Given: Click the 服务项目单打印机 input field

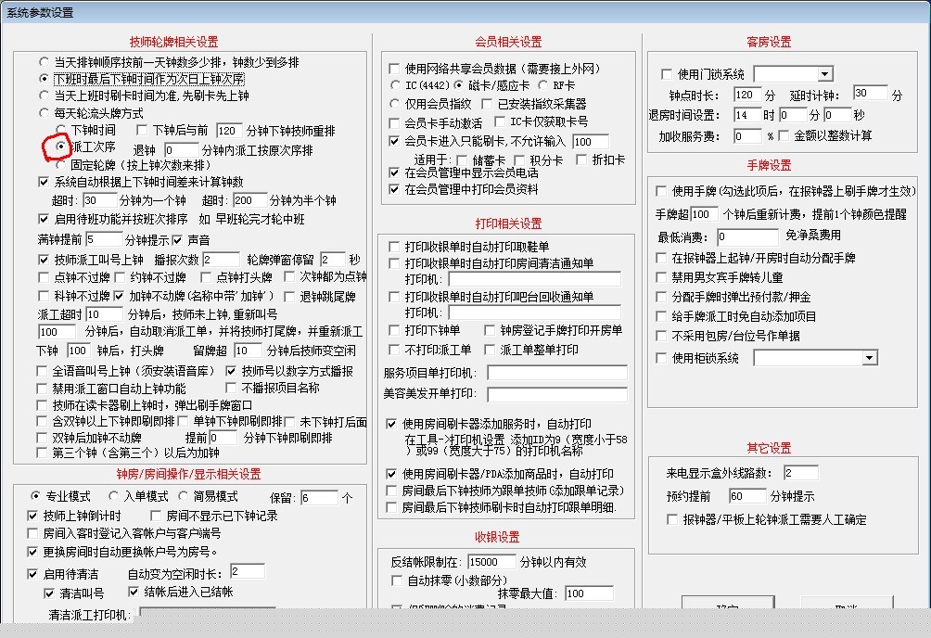Looking at the screenshot, I should (557, 373).
